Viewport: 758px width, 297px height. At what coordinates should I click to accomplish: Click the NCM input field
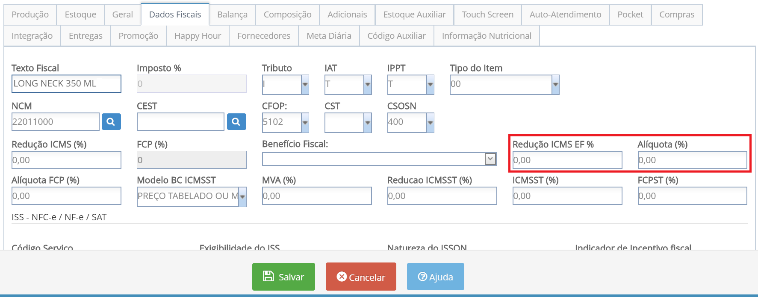pos(56,122)
